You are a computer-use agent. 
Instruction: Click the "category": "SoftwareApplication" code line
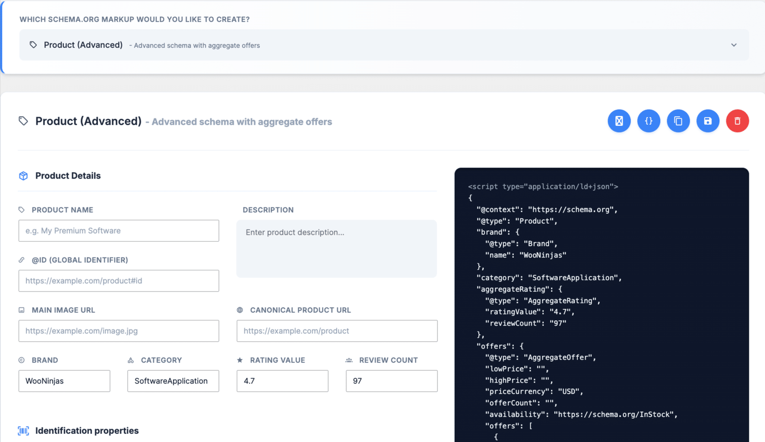click(x=549, y=278)
